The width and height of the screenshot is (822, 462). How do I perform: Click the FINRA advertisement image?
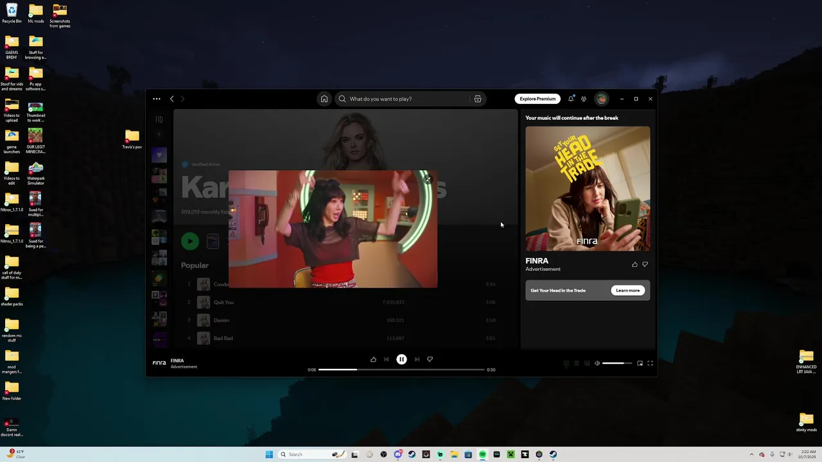pyautogui.click(x=588, y=189)
